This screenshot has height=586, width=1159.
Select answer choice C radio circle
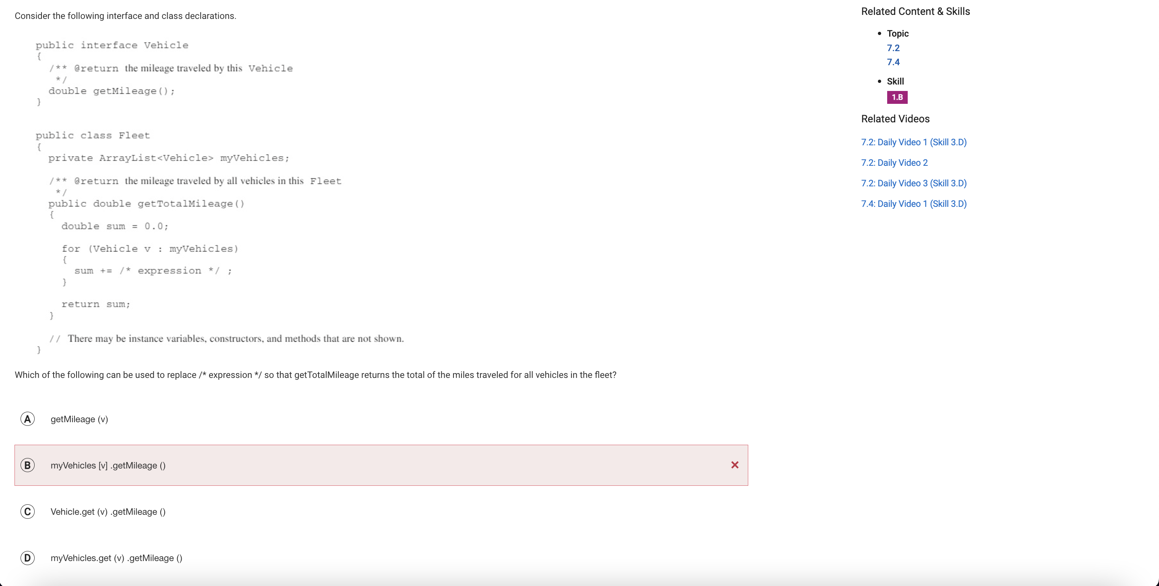(27, 512)
